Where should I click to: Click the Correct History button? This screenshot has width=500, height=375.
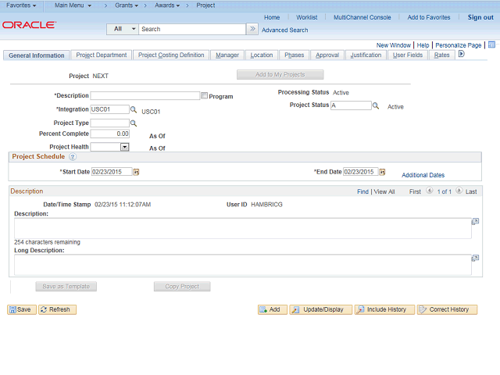[x=447, y=309]
